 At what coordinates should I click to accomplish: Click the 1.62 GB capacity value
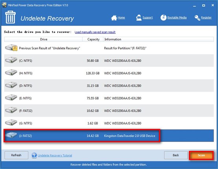tap(93, 123)
